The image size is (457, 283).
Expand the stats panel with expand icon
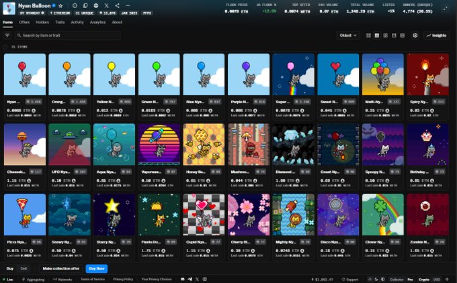pos(446,9)
